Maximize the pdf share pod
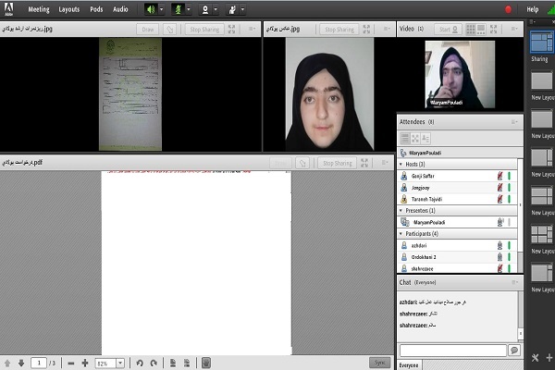 click(364, 163)
